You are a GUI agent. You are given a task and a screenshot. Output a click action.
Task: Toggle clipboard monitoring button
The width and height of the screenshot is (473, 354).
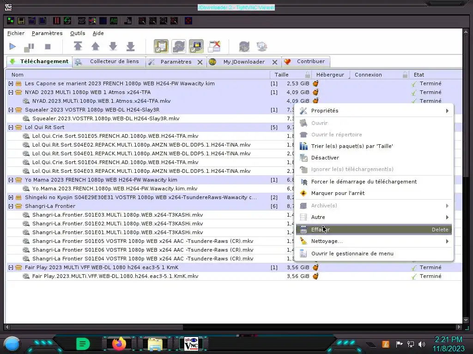pyautogui.click(x=161, y=47)
